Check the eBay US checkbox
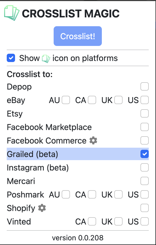 [144, 100]
